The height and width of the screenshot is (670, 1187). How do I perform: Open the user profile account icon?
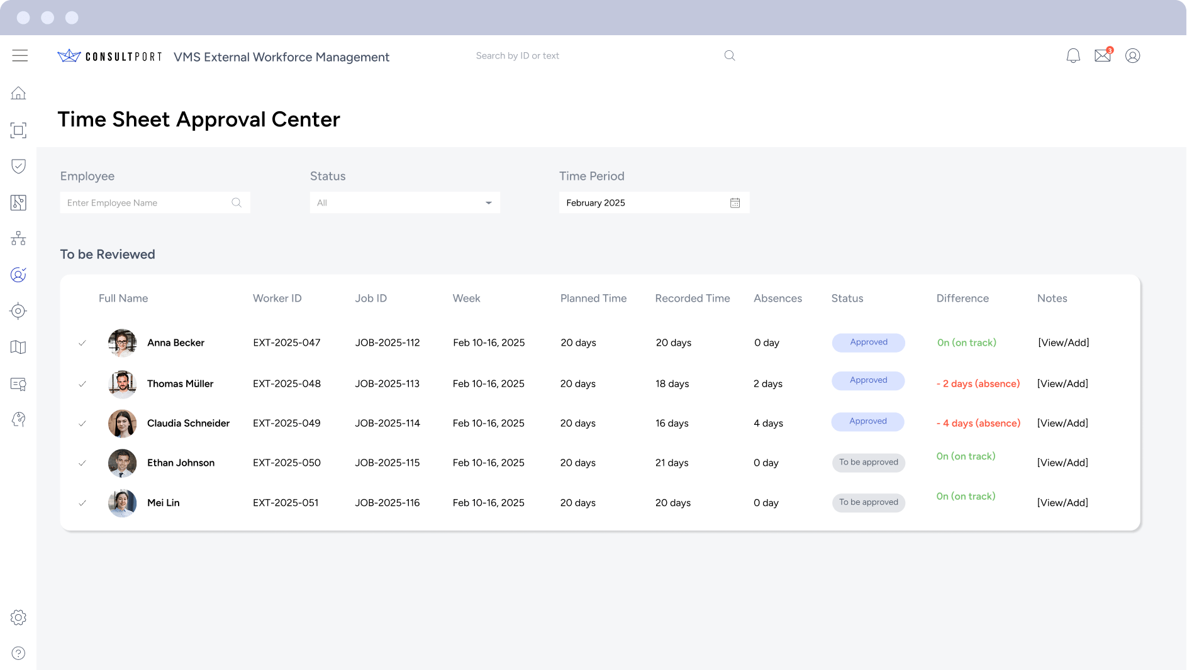(x=1132, y=56)
